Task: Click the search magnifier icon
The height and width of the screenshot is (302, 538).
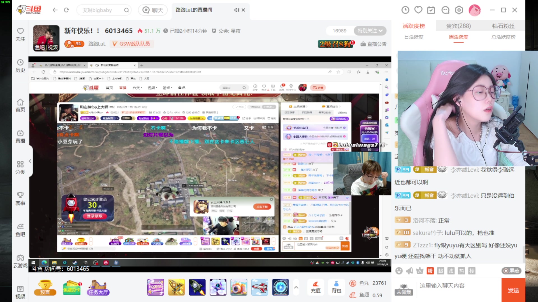Action: pos(126,10)
